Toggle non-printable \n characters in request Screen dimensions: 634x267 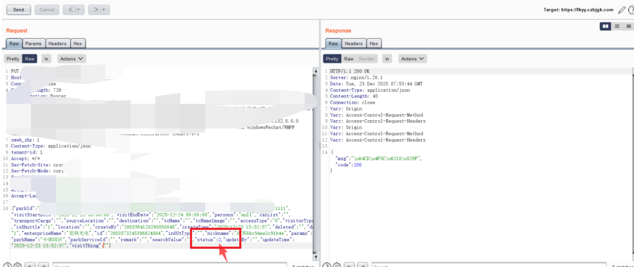(47, 59)
